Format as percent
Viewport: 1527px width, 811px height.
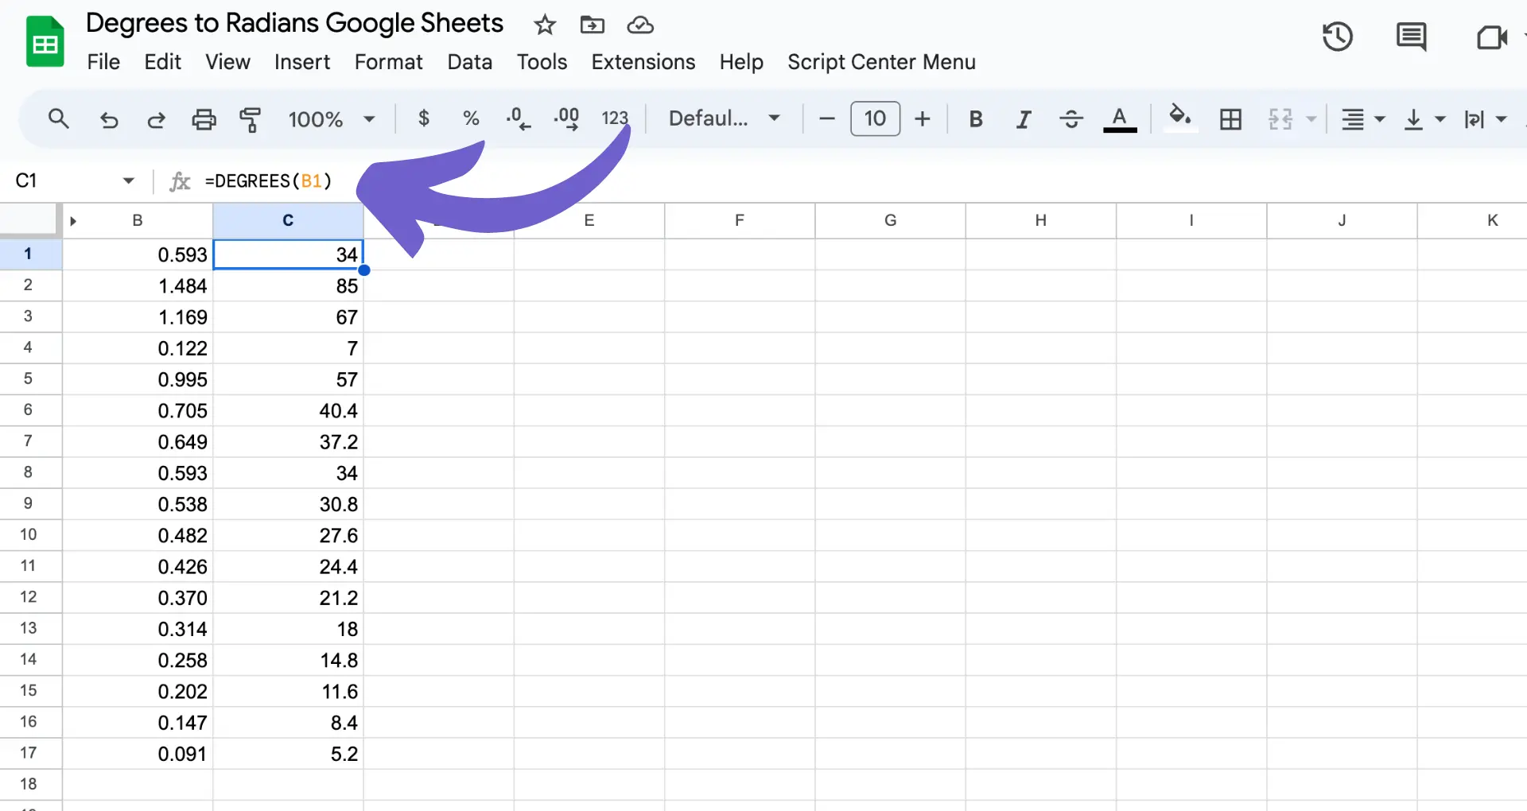click(x=471, y=118)
